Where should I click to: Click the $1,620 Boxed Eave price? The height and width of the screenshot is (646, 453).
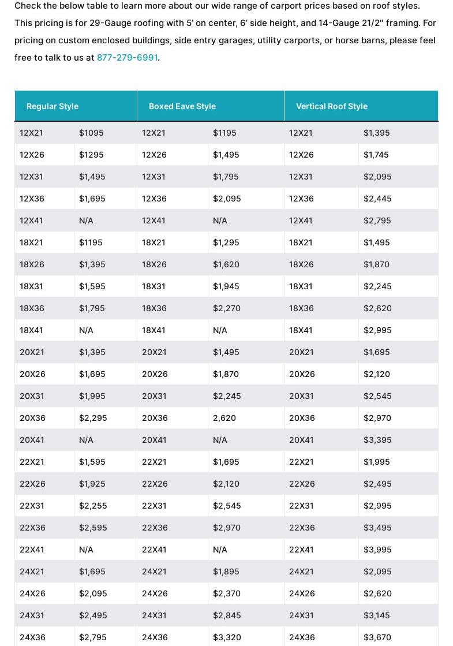coord(226,264)
